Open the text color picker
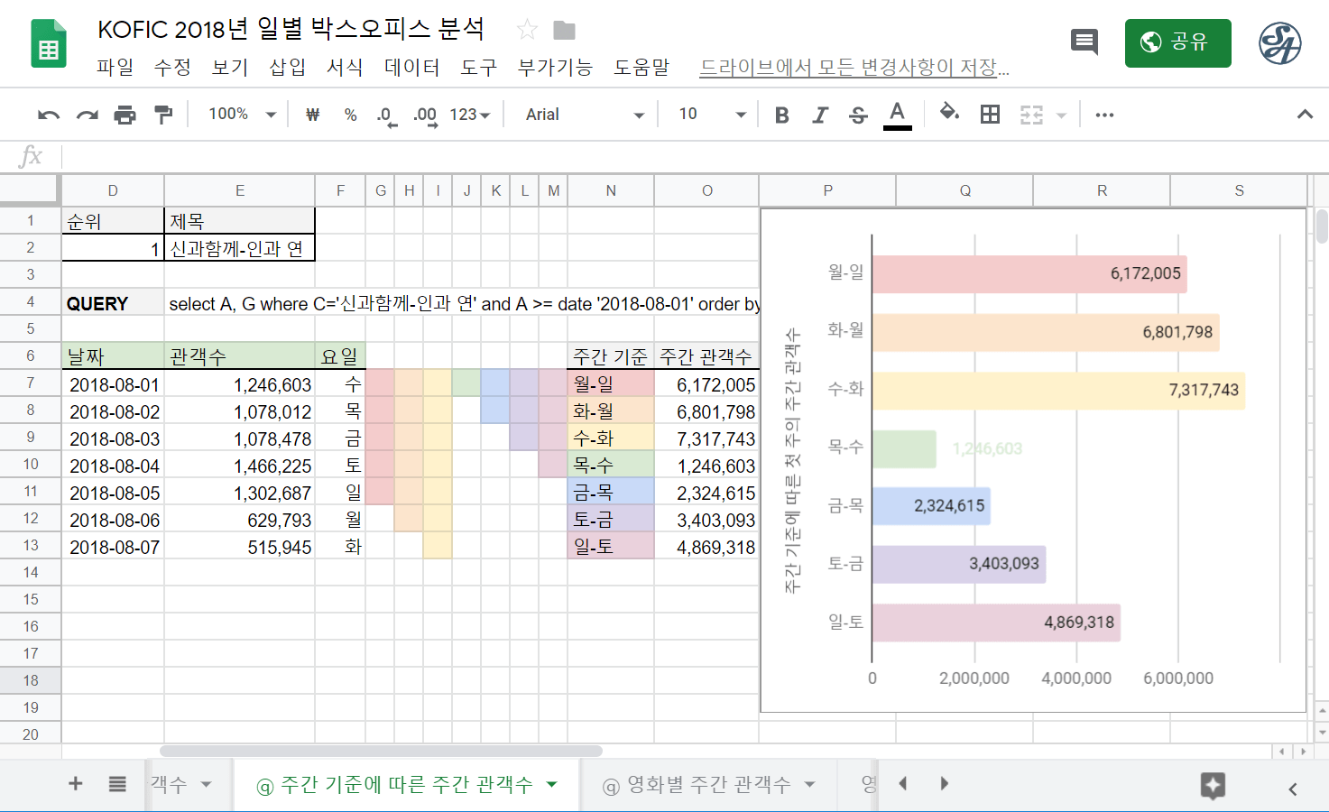Screen dimensions: 1329x812 (896, 115)
